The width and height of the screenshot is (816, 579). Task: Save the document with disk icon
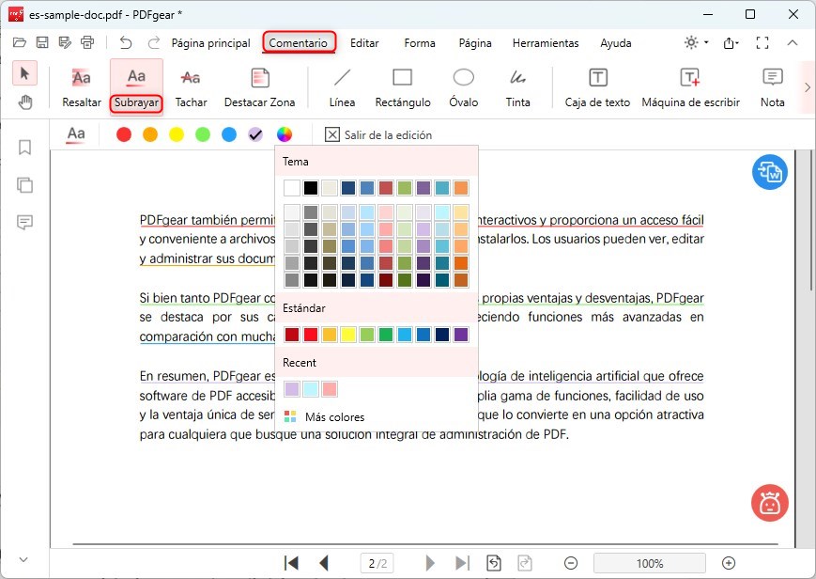(x=42, y=42)
